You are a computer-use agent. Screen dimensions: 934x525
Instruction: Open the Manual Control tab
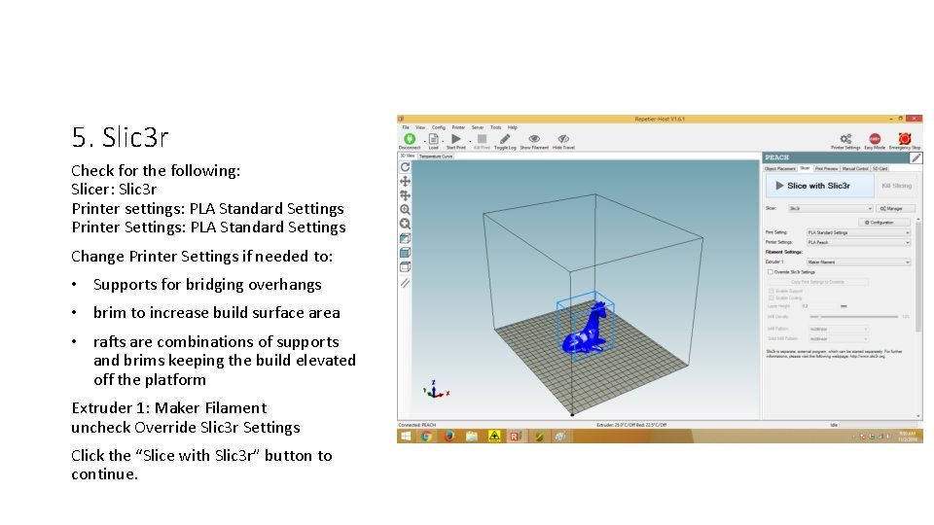(855, 168)
